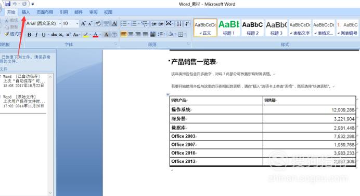Apply 标题 2 style
Screen dimensions: 360x196
tap(252, 28)
